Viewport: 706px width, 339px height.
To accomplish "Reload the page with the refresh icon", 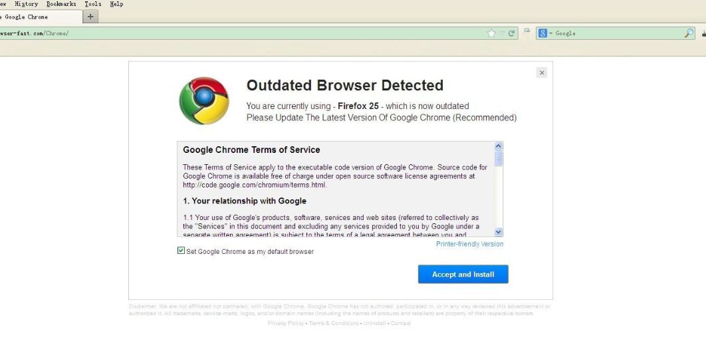I will point(512,33).
